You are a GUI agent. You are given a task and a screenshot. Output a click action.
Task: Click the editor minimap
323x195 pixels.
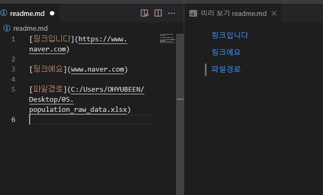(x=168, y=38)
